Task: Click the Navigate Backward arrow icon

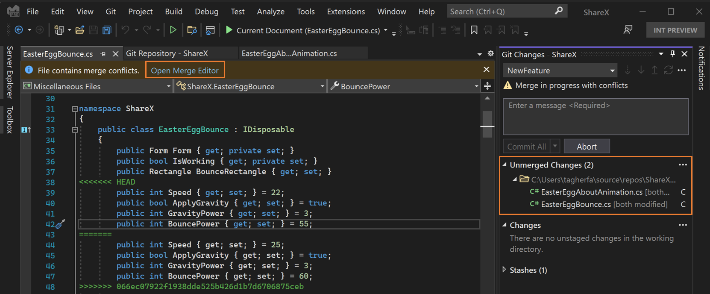Action: (19, 30)
